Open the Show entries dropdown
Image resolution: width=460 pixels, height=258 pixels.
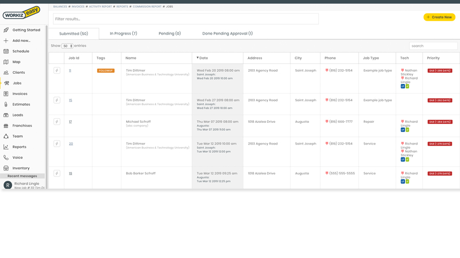(67, 46)
